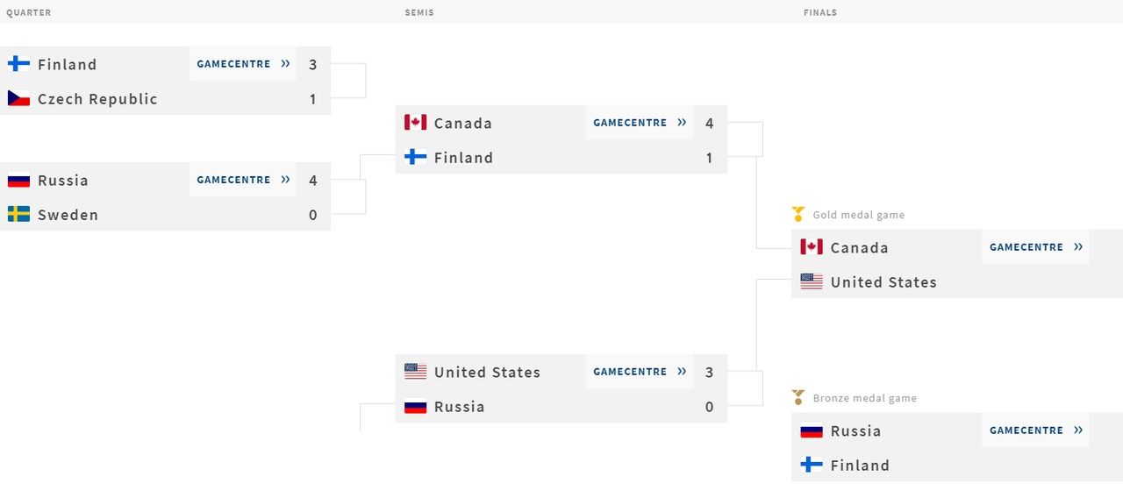Click the Finals column heading
This screenshot has height=498, width=1123.
pyautogui.click(x=820, y=13)
